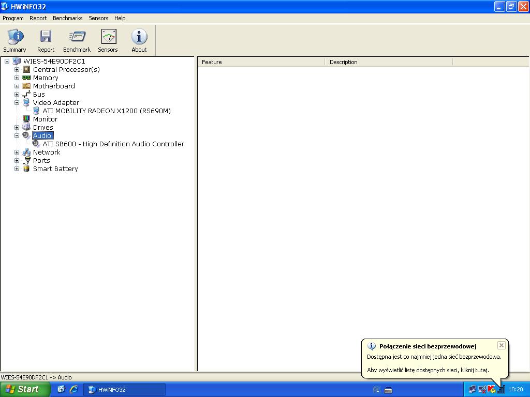Expand the Bus node
Viewport: 530px width, 397px height.
17,94
